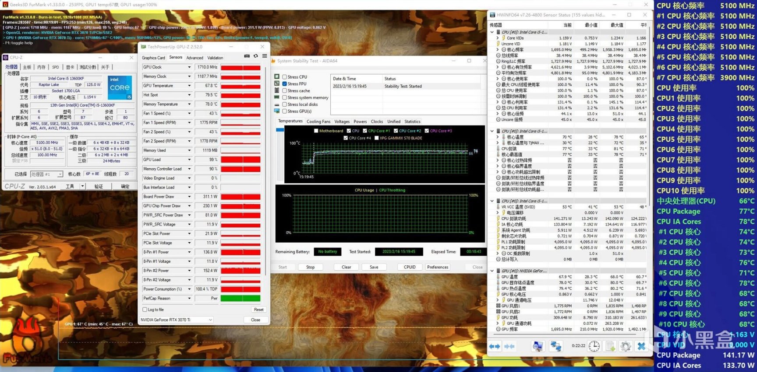Screen dimensions: 757x372
Task: Open the GPU Clock sensor dropdown
Action: pos(189,67)
